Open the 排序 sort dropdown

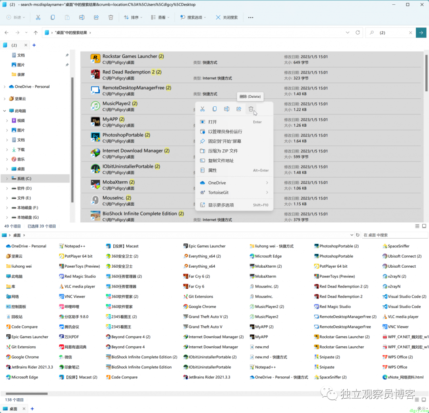click(133, 17)
